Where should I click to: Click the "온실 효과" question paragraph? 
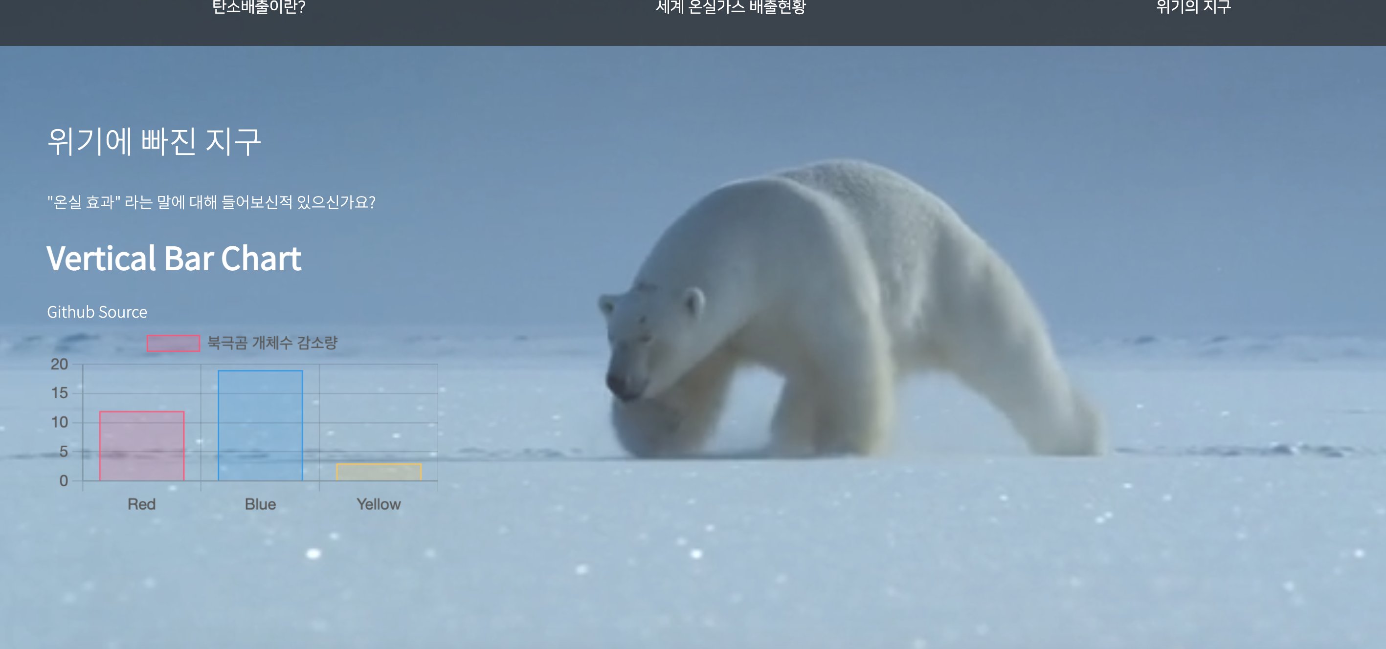pyautogui.click(x=211, y=202)
